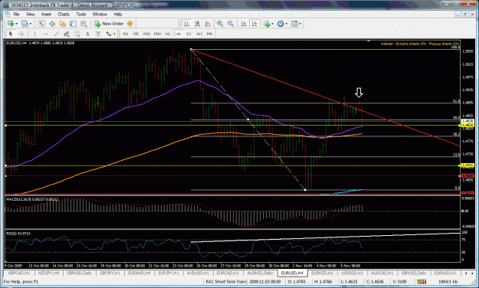Select the MN timeframe
The width and height of the screenshot is (479, 288).
(x=209, y=34)
